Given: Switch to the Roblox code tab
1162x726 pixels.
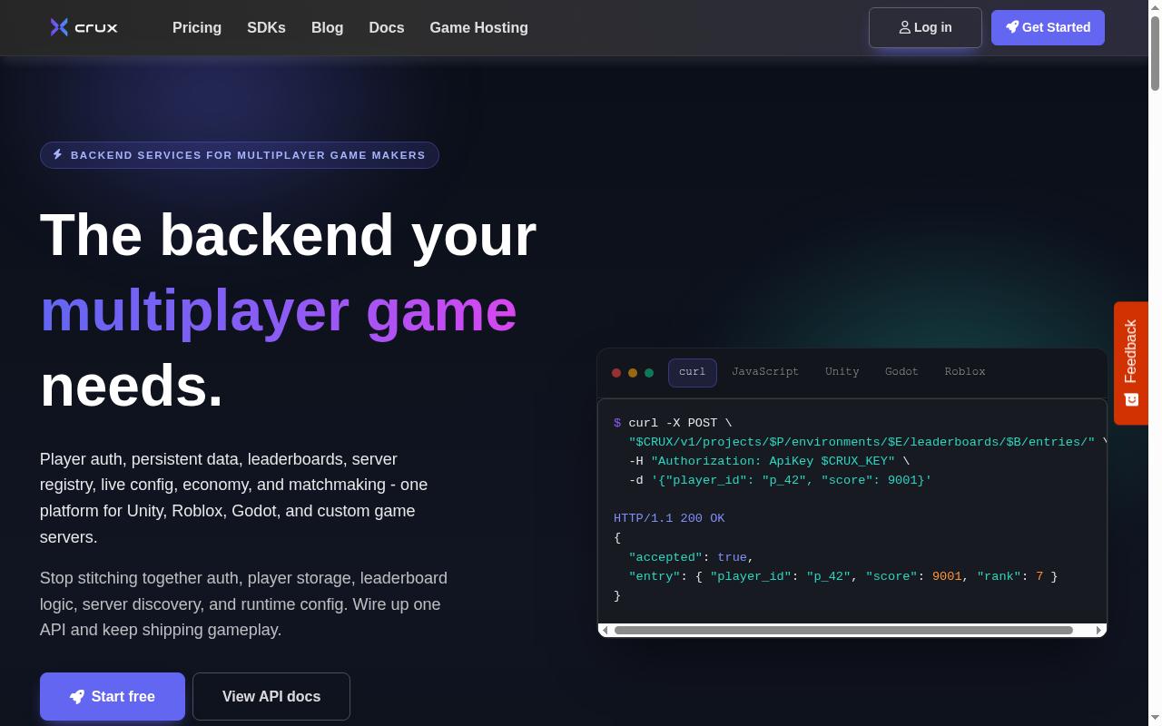Looking at the screenshot, I should [965, 372].
